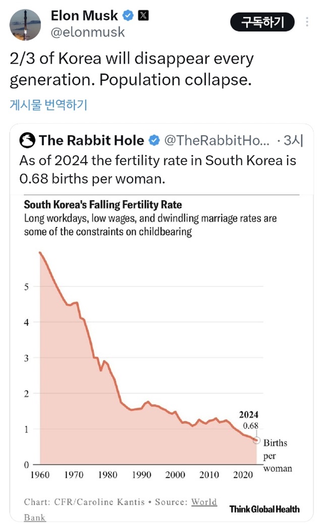Image resolution: width=323 pixels, height=524 pixels.
Task: Click the Think Global Health logo
Action: click(x=264, y=509)
